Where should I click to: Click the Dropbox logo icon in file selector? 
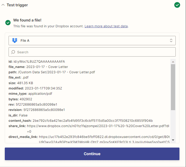pos(15,40)
